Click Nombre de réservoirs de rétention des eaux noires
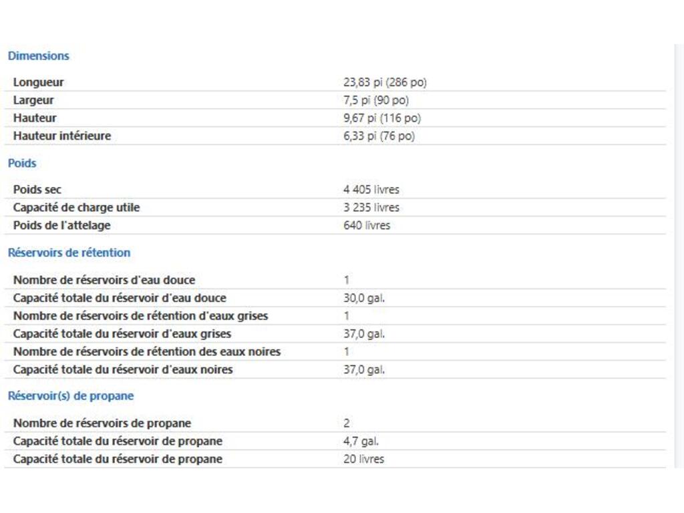Screen dimensions: 684x513 [x=147, y=351]
